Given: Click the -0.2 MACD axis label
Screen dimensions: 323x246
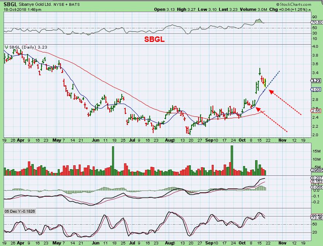Looking at the screenshot, I should click(x=316, y=202).
